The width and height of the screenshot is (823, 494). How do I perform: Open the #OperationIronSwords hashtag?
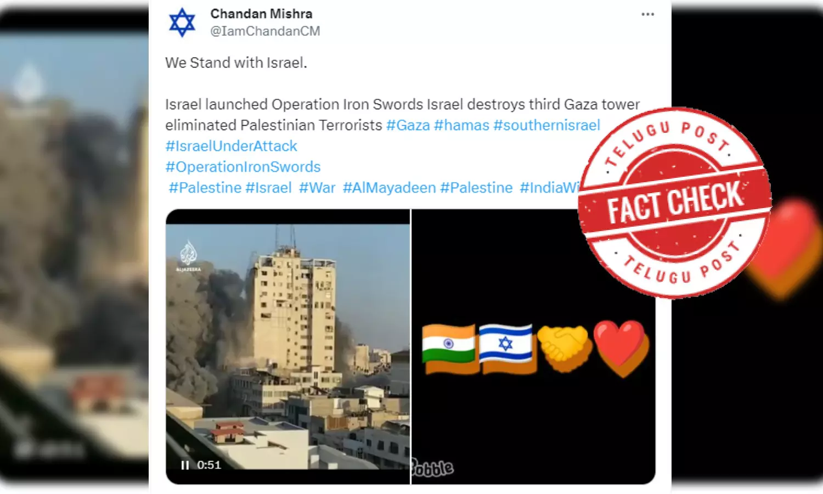click(x=243, y=167)
